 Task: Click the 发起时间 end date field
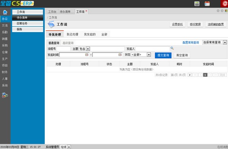[107, 55]
